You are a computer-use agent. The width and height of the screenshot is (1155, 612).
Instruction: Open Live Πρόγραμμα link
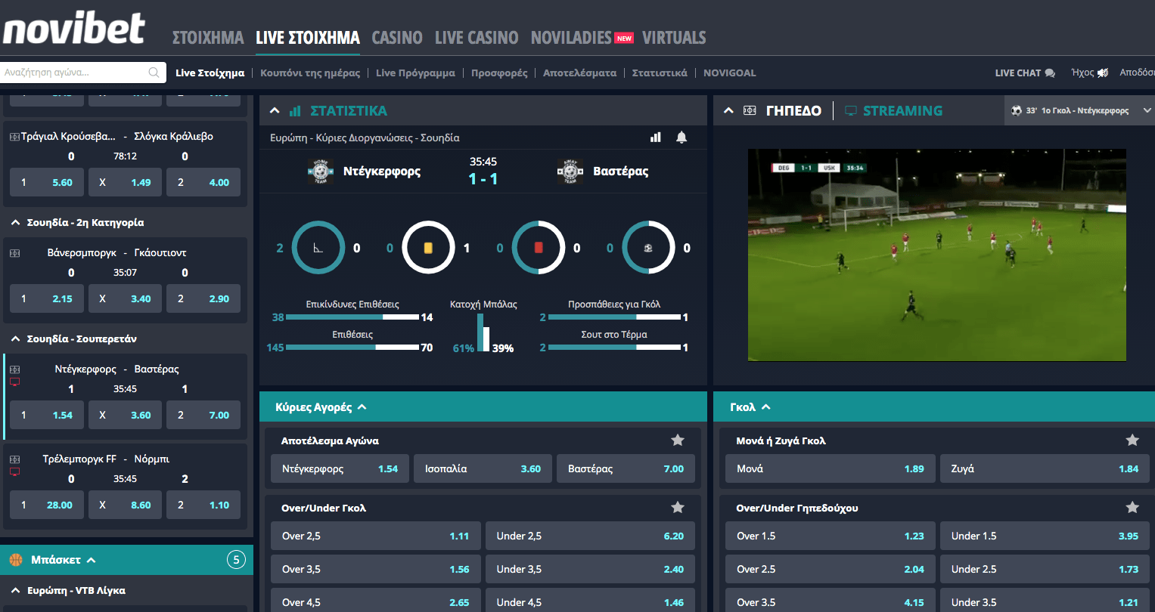click(415, 73)
